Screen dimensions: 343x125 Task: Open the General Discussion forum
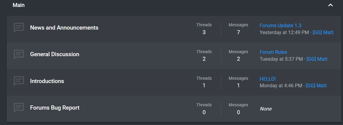tap(54, 54)
